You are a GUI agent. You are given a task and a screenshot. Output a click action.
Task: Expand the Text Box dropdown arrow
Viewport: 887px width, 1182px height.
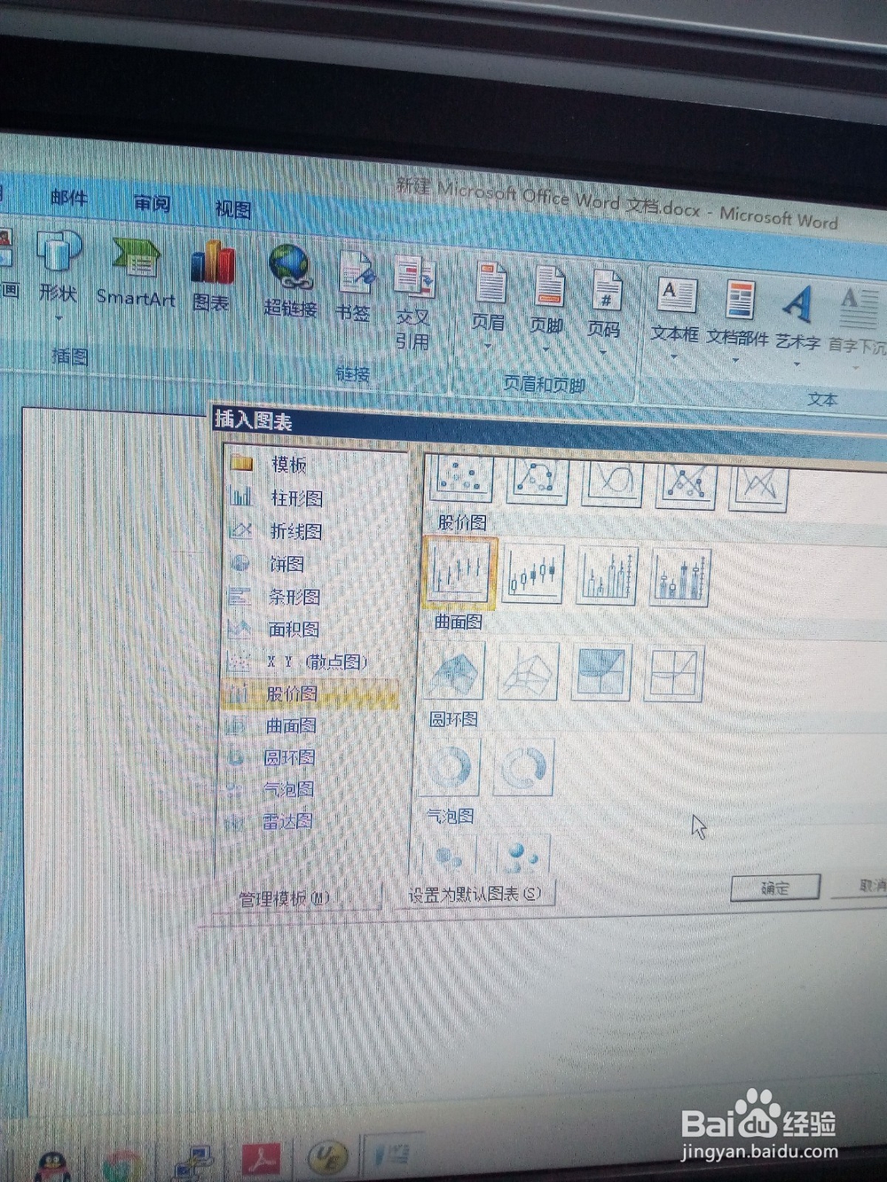click(674, 357)
